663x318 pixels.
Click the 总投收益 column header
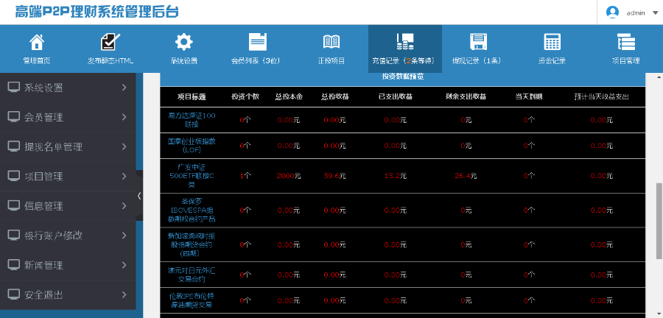click(334, 96)
